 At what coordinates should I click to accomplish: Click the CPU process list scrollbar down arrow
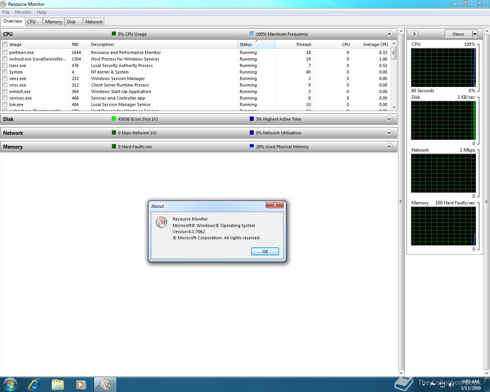tap(394, 108)
